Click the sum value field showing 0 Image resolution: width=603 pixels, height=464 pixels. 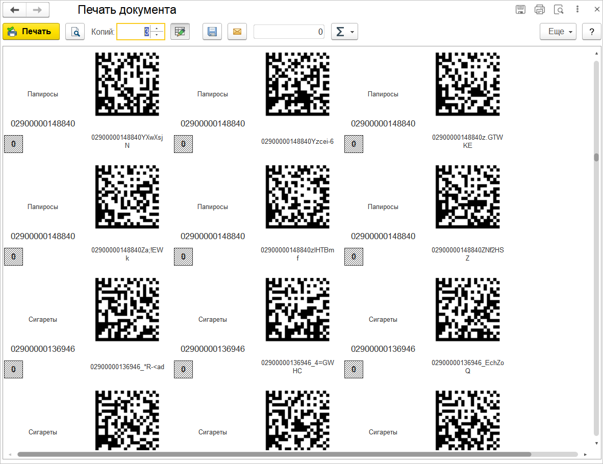coord(289,32)
